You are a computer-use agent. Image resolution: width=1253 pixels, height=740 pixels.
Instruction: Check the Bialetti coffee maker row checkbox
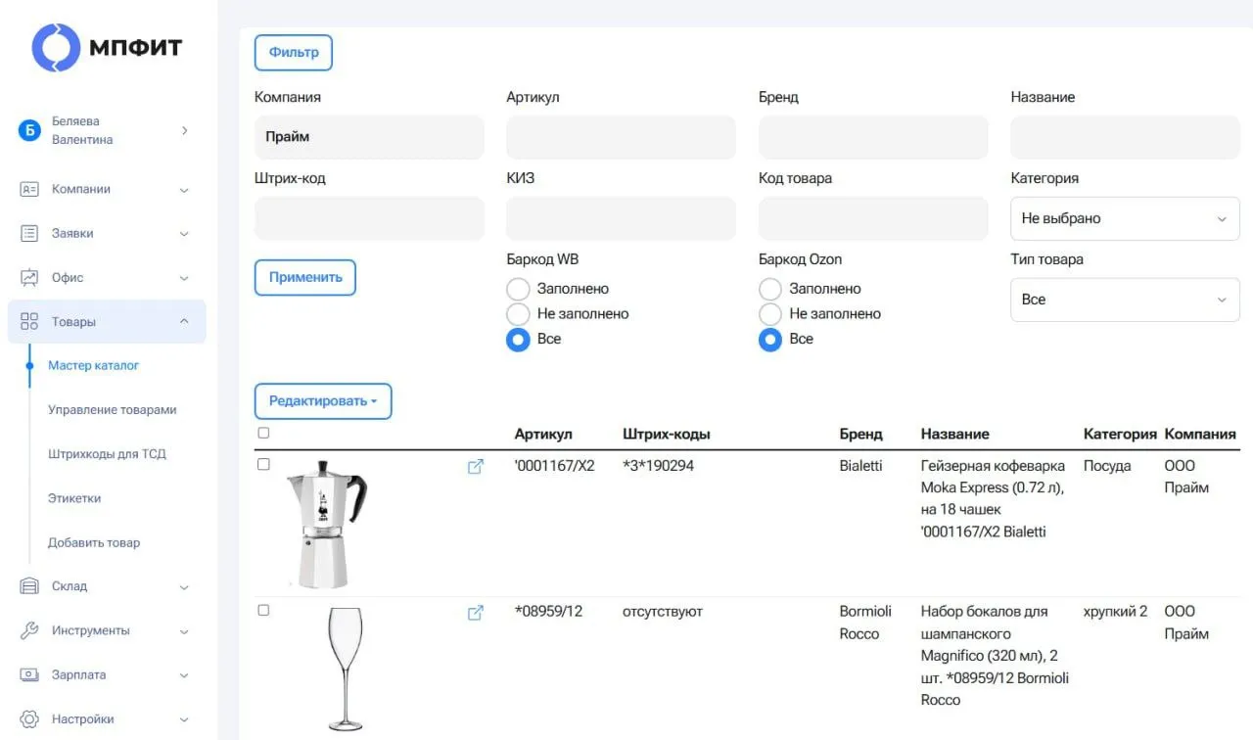tap(263, 465)
